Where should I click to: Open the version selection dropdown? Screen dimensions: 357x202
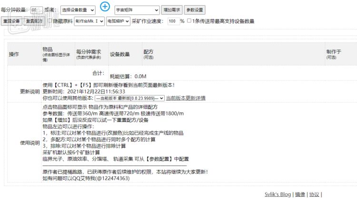129,98
